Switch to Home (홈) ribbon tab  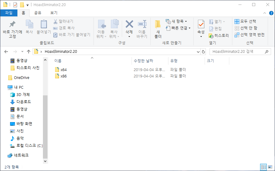coord(23,13)
